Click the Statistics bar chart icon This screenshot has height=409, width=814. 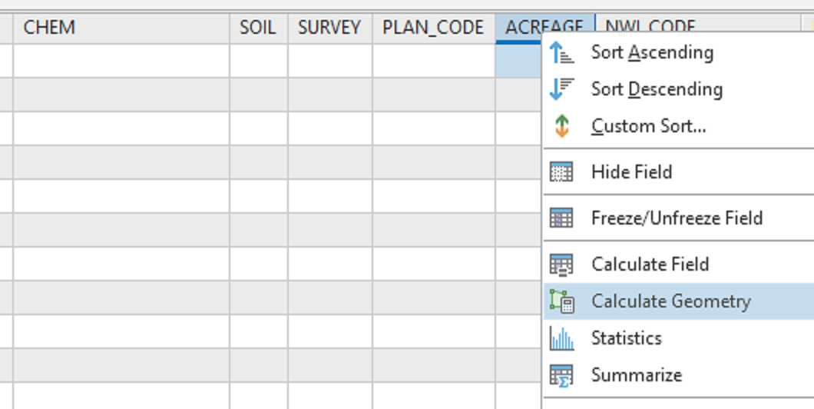(x=562, y=338)
